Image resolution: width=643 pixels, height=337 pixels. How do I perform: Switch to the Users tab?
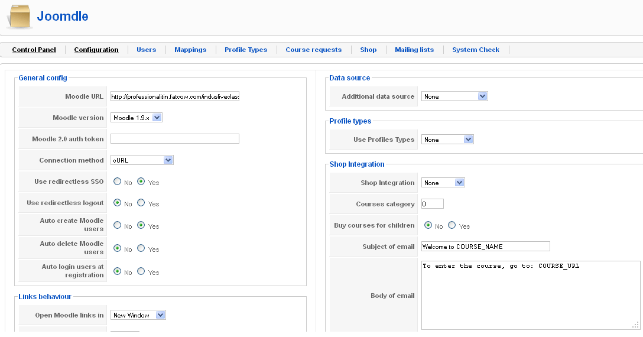(x=146, y=50)
